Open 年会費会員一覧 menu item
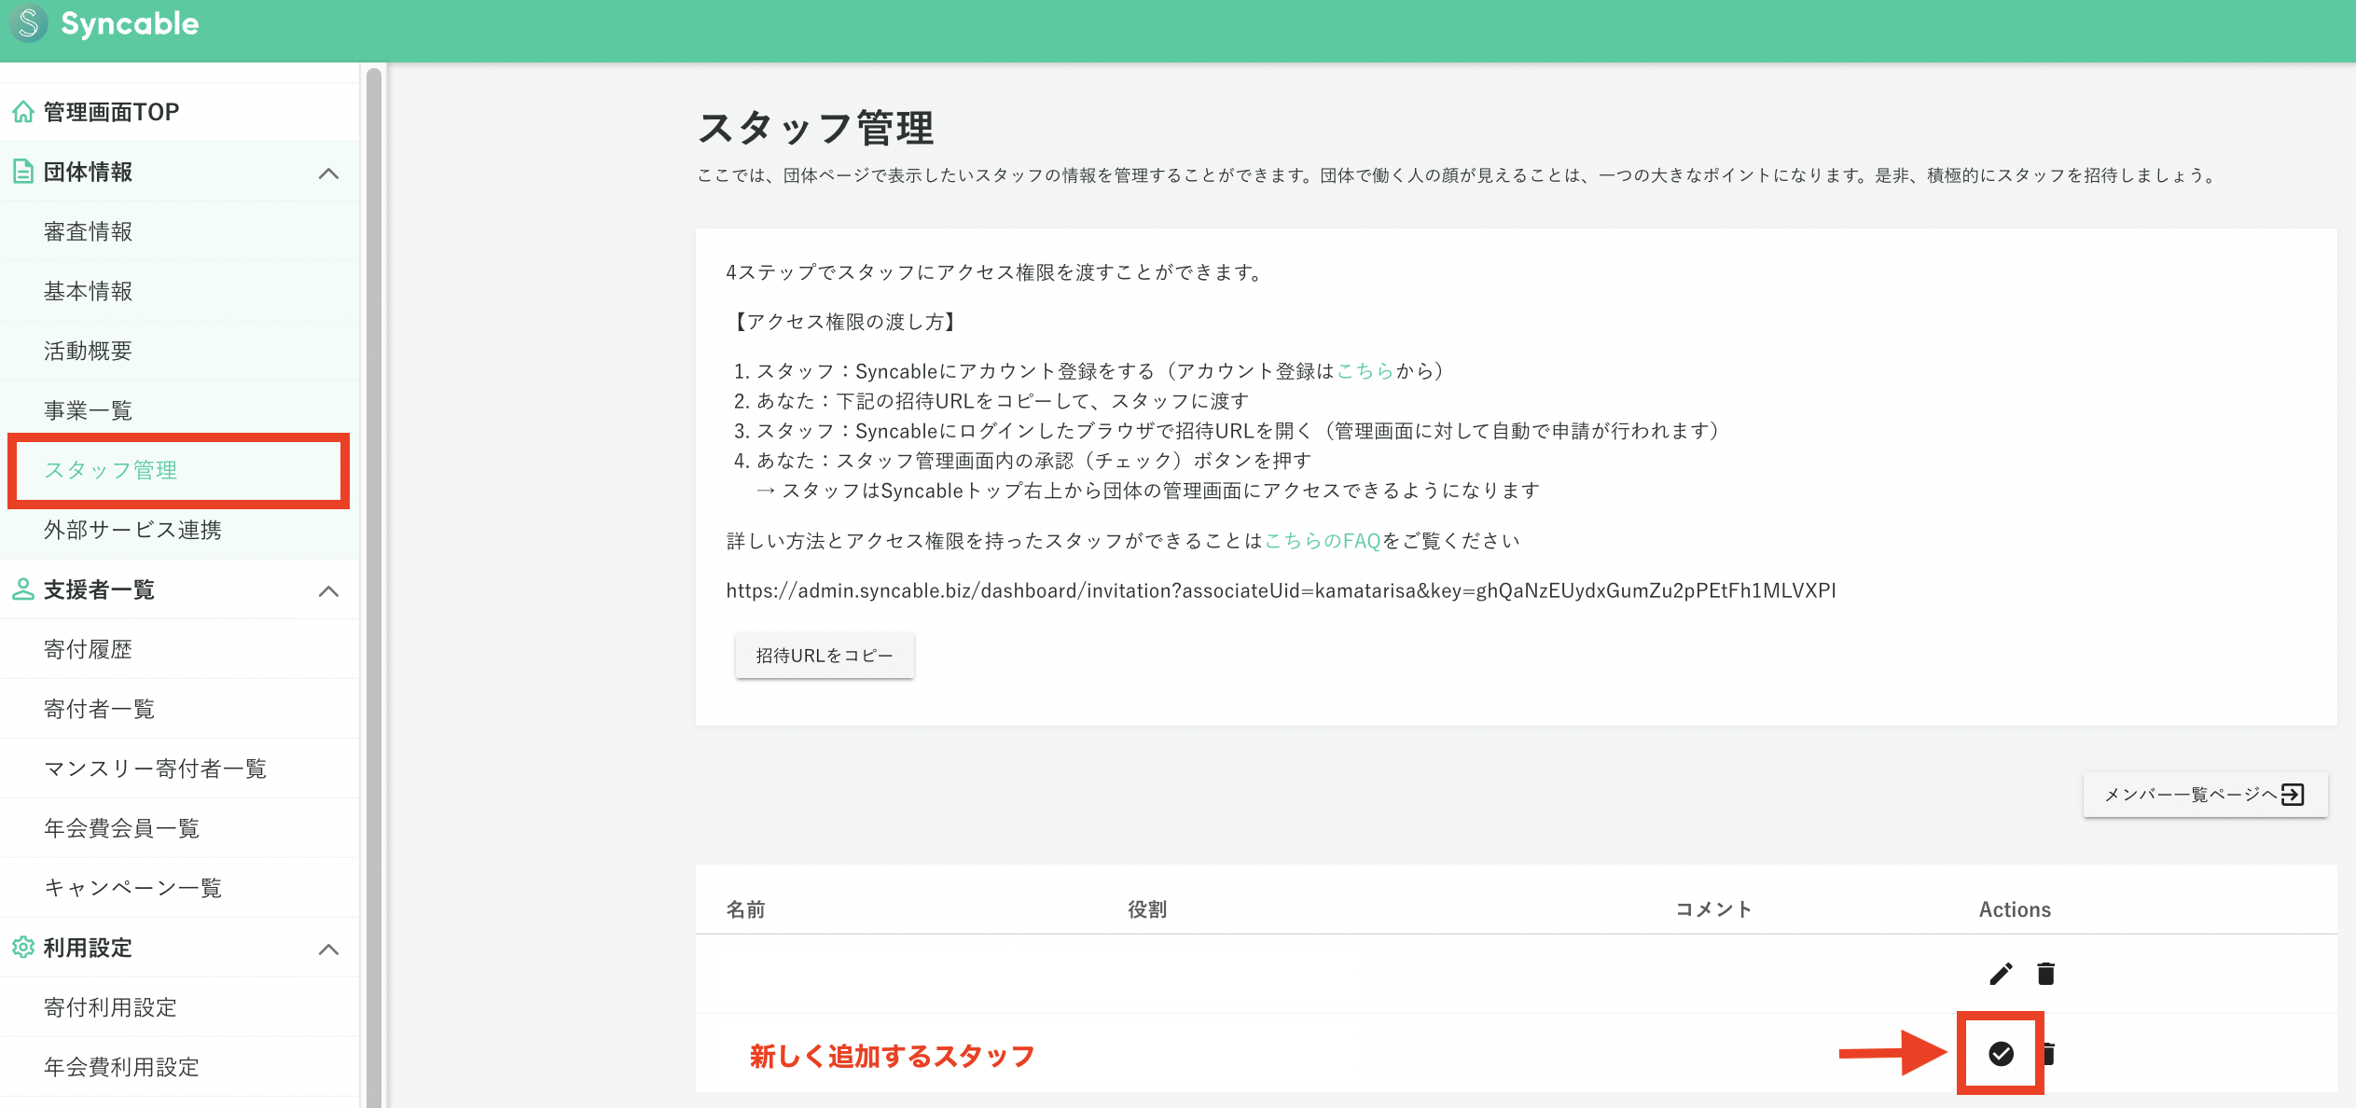Viewport: 2356px width, 1108px height. [x=179, y=828]
